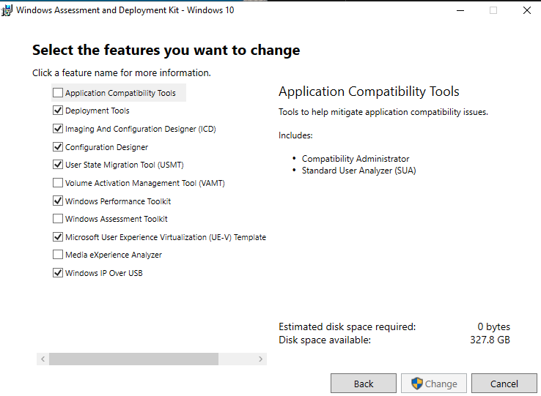Image resolution: width=541 pixels, height=396 pixels.
Task: Click the 327.8 GB disk space value
Action: tap(490, 340)
